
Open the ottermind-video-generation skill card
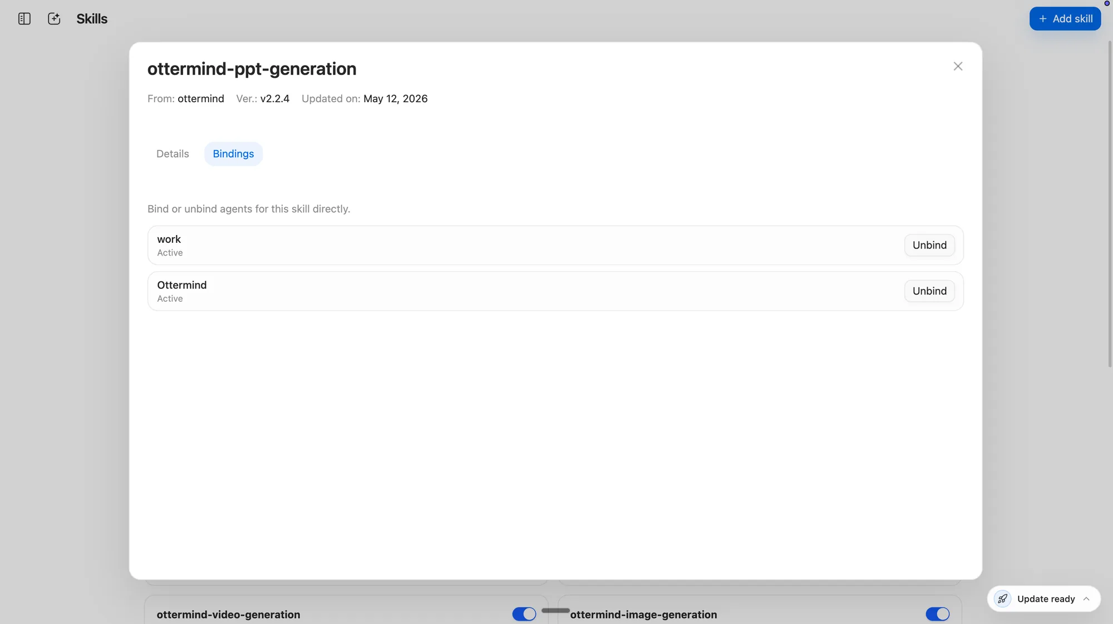[346, 610]
